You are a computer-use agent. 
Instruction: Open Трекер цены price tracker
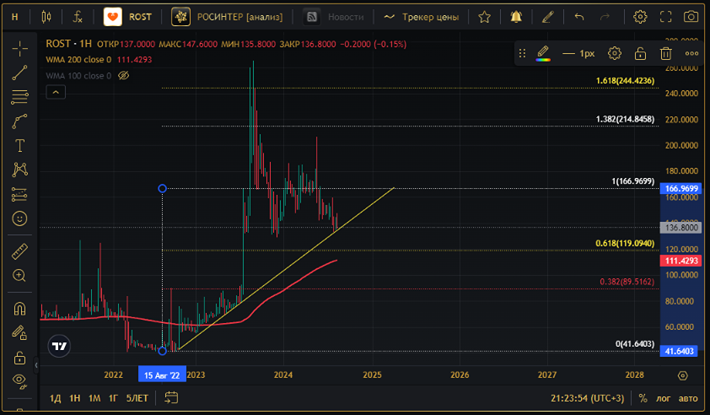coord(421,17)
